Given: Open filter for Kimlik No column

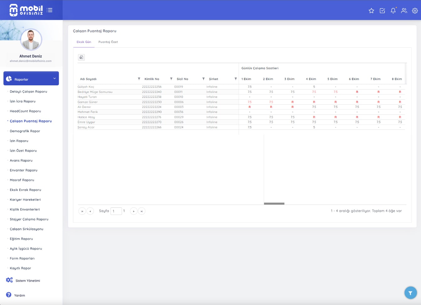Looking at the screenshot, I should [171, 79].
